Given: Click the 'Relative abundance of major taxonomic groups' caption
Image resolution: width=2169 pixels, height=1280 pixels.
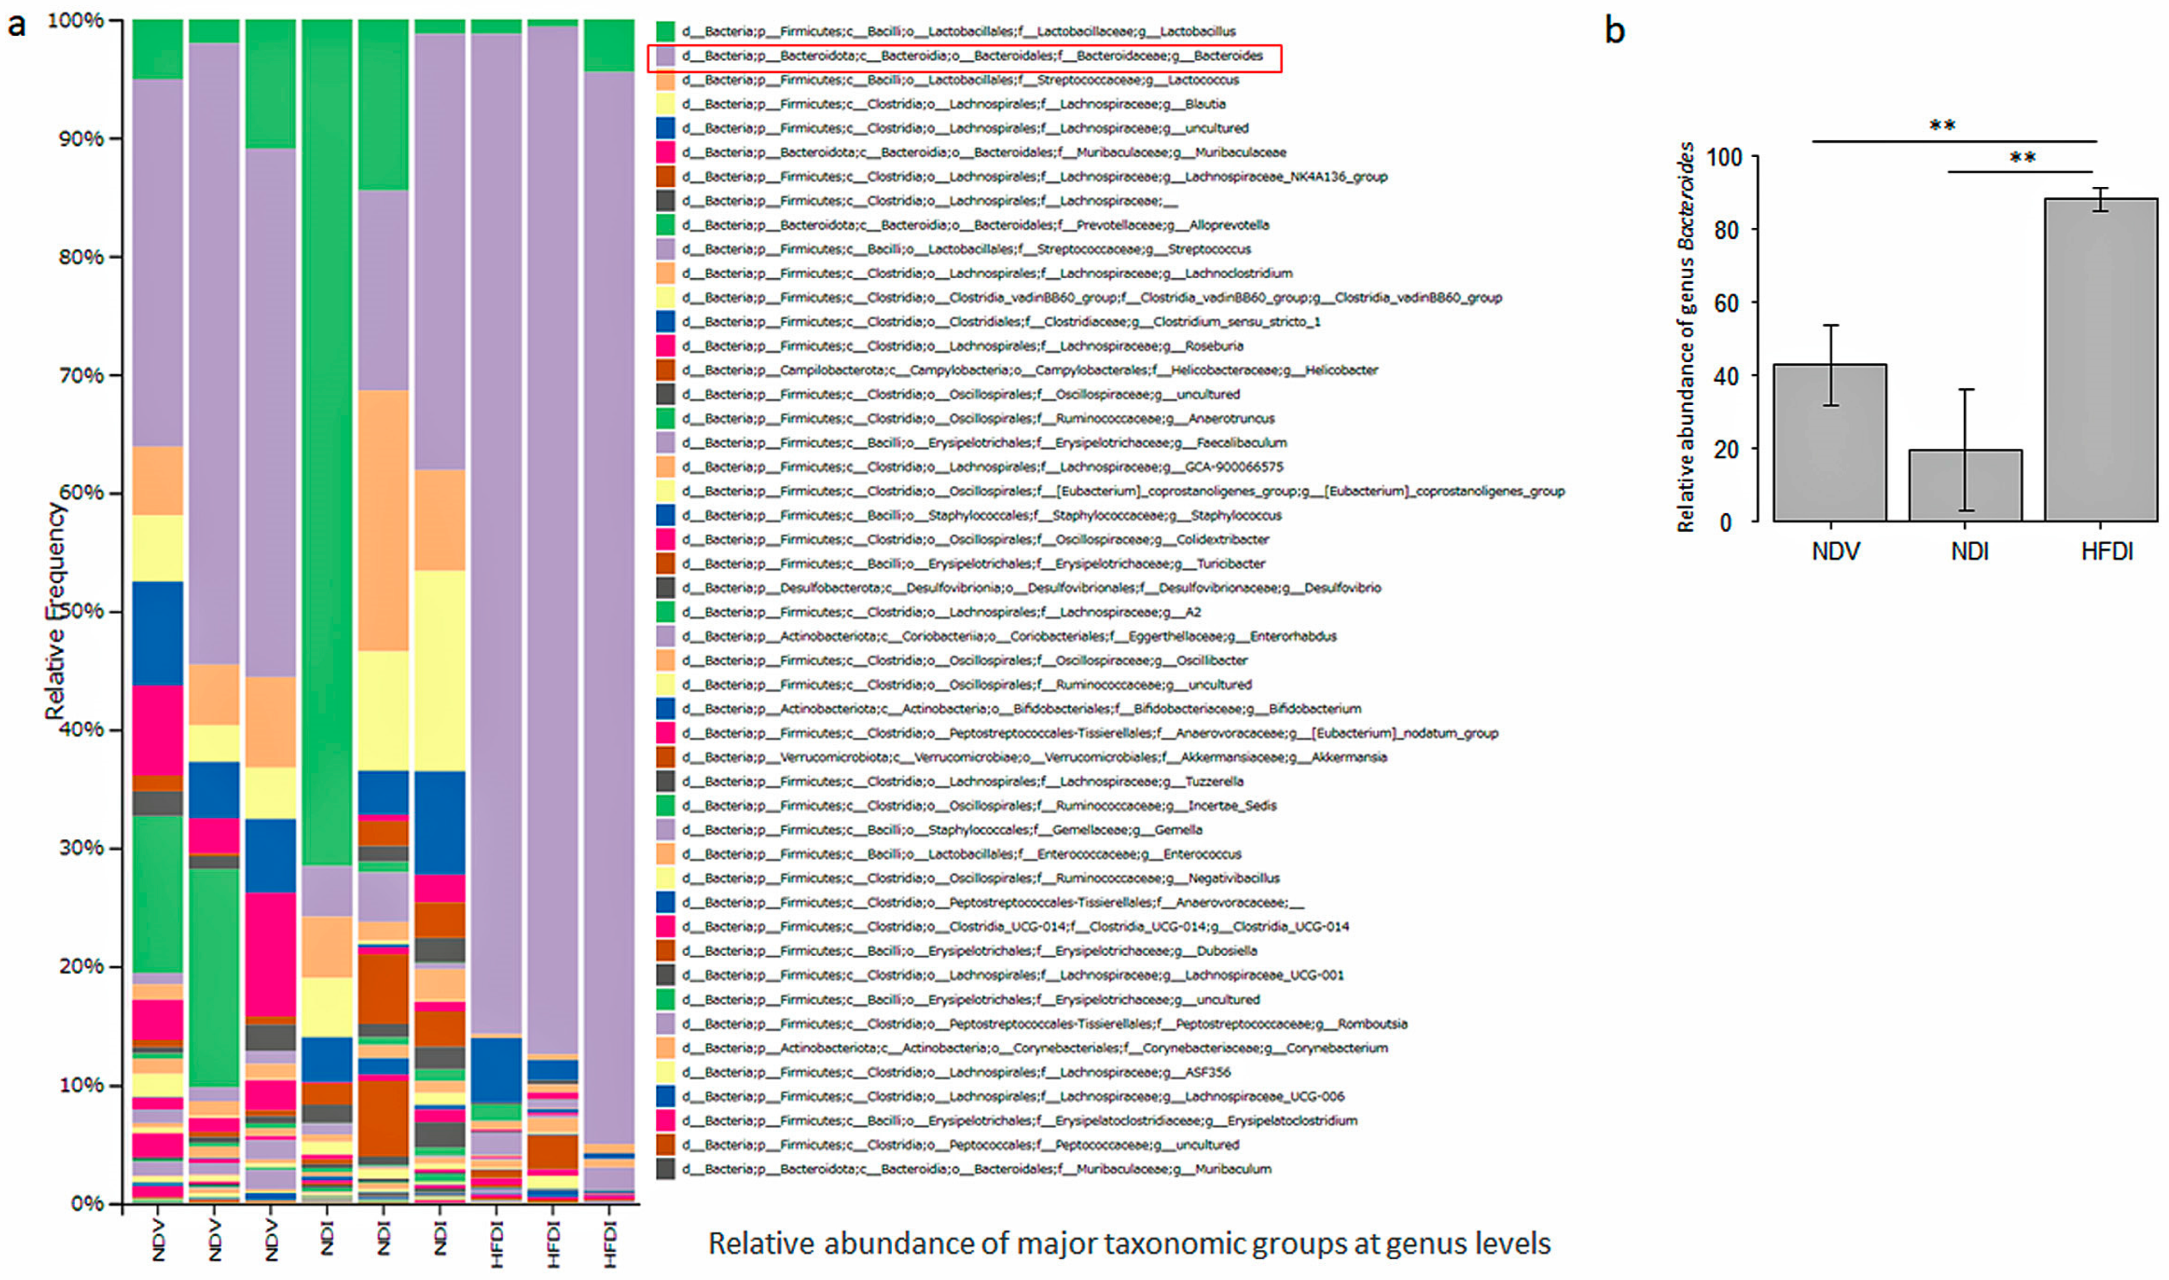Looking at the screenshot, I should click(1128, 1244).
